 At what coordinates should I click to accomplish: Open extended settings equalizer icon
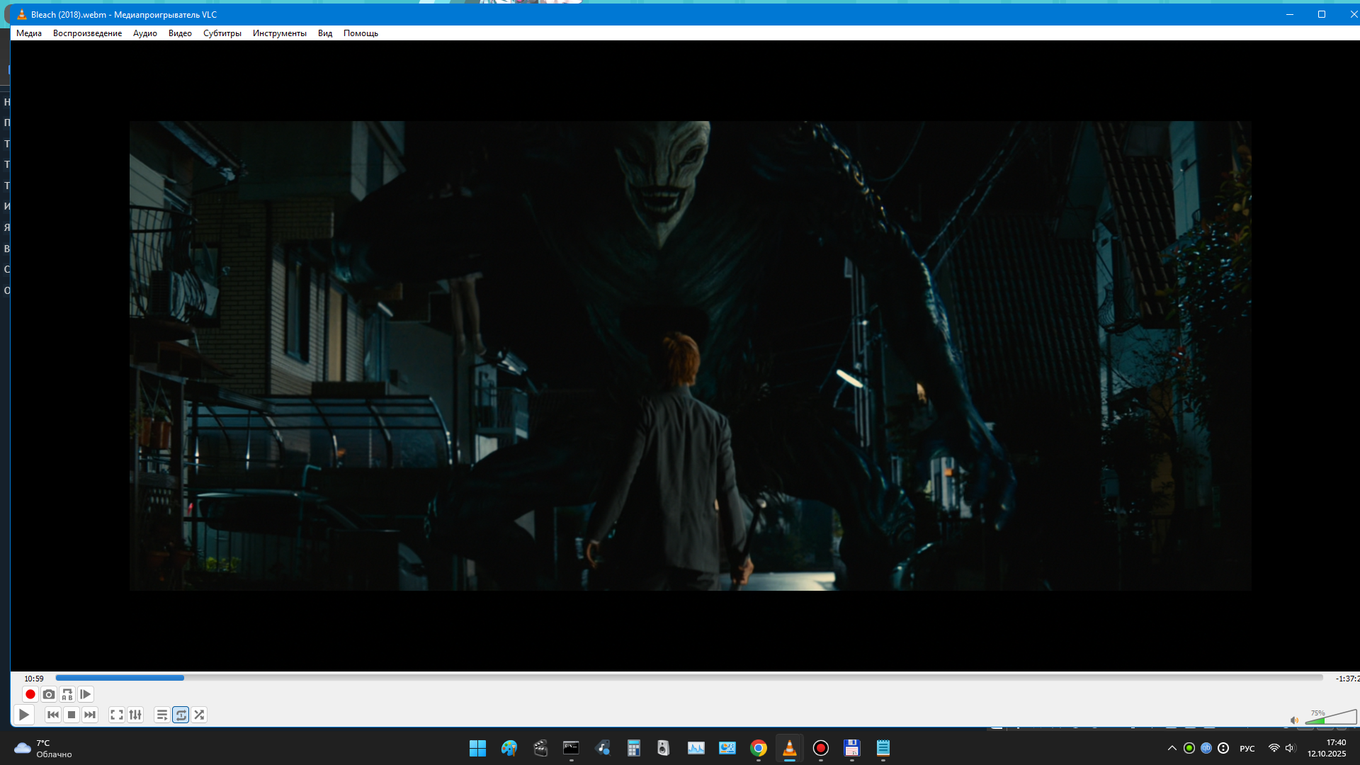135,715
